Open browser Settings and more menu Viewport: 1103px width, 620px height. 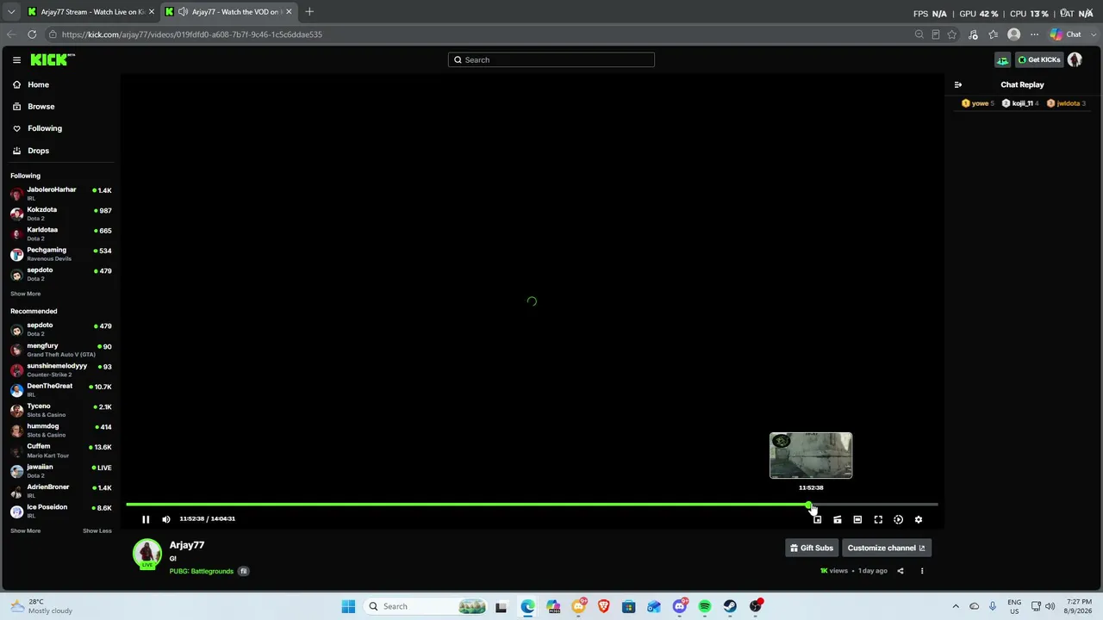[1034, 34]
